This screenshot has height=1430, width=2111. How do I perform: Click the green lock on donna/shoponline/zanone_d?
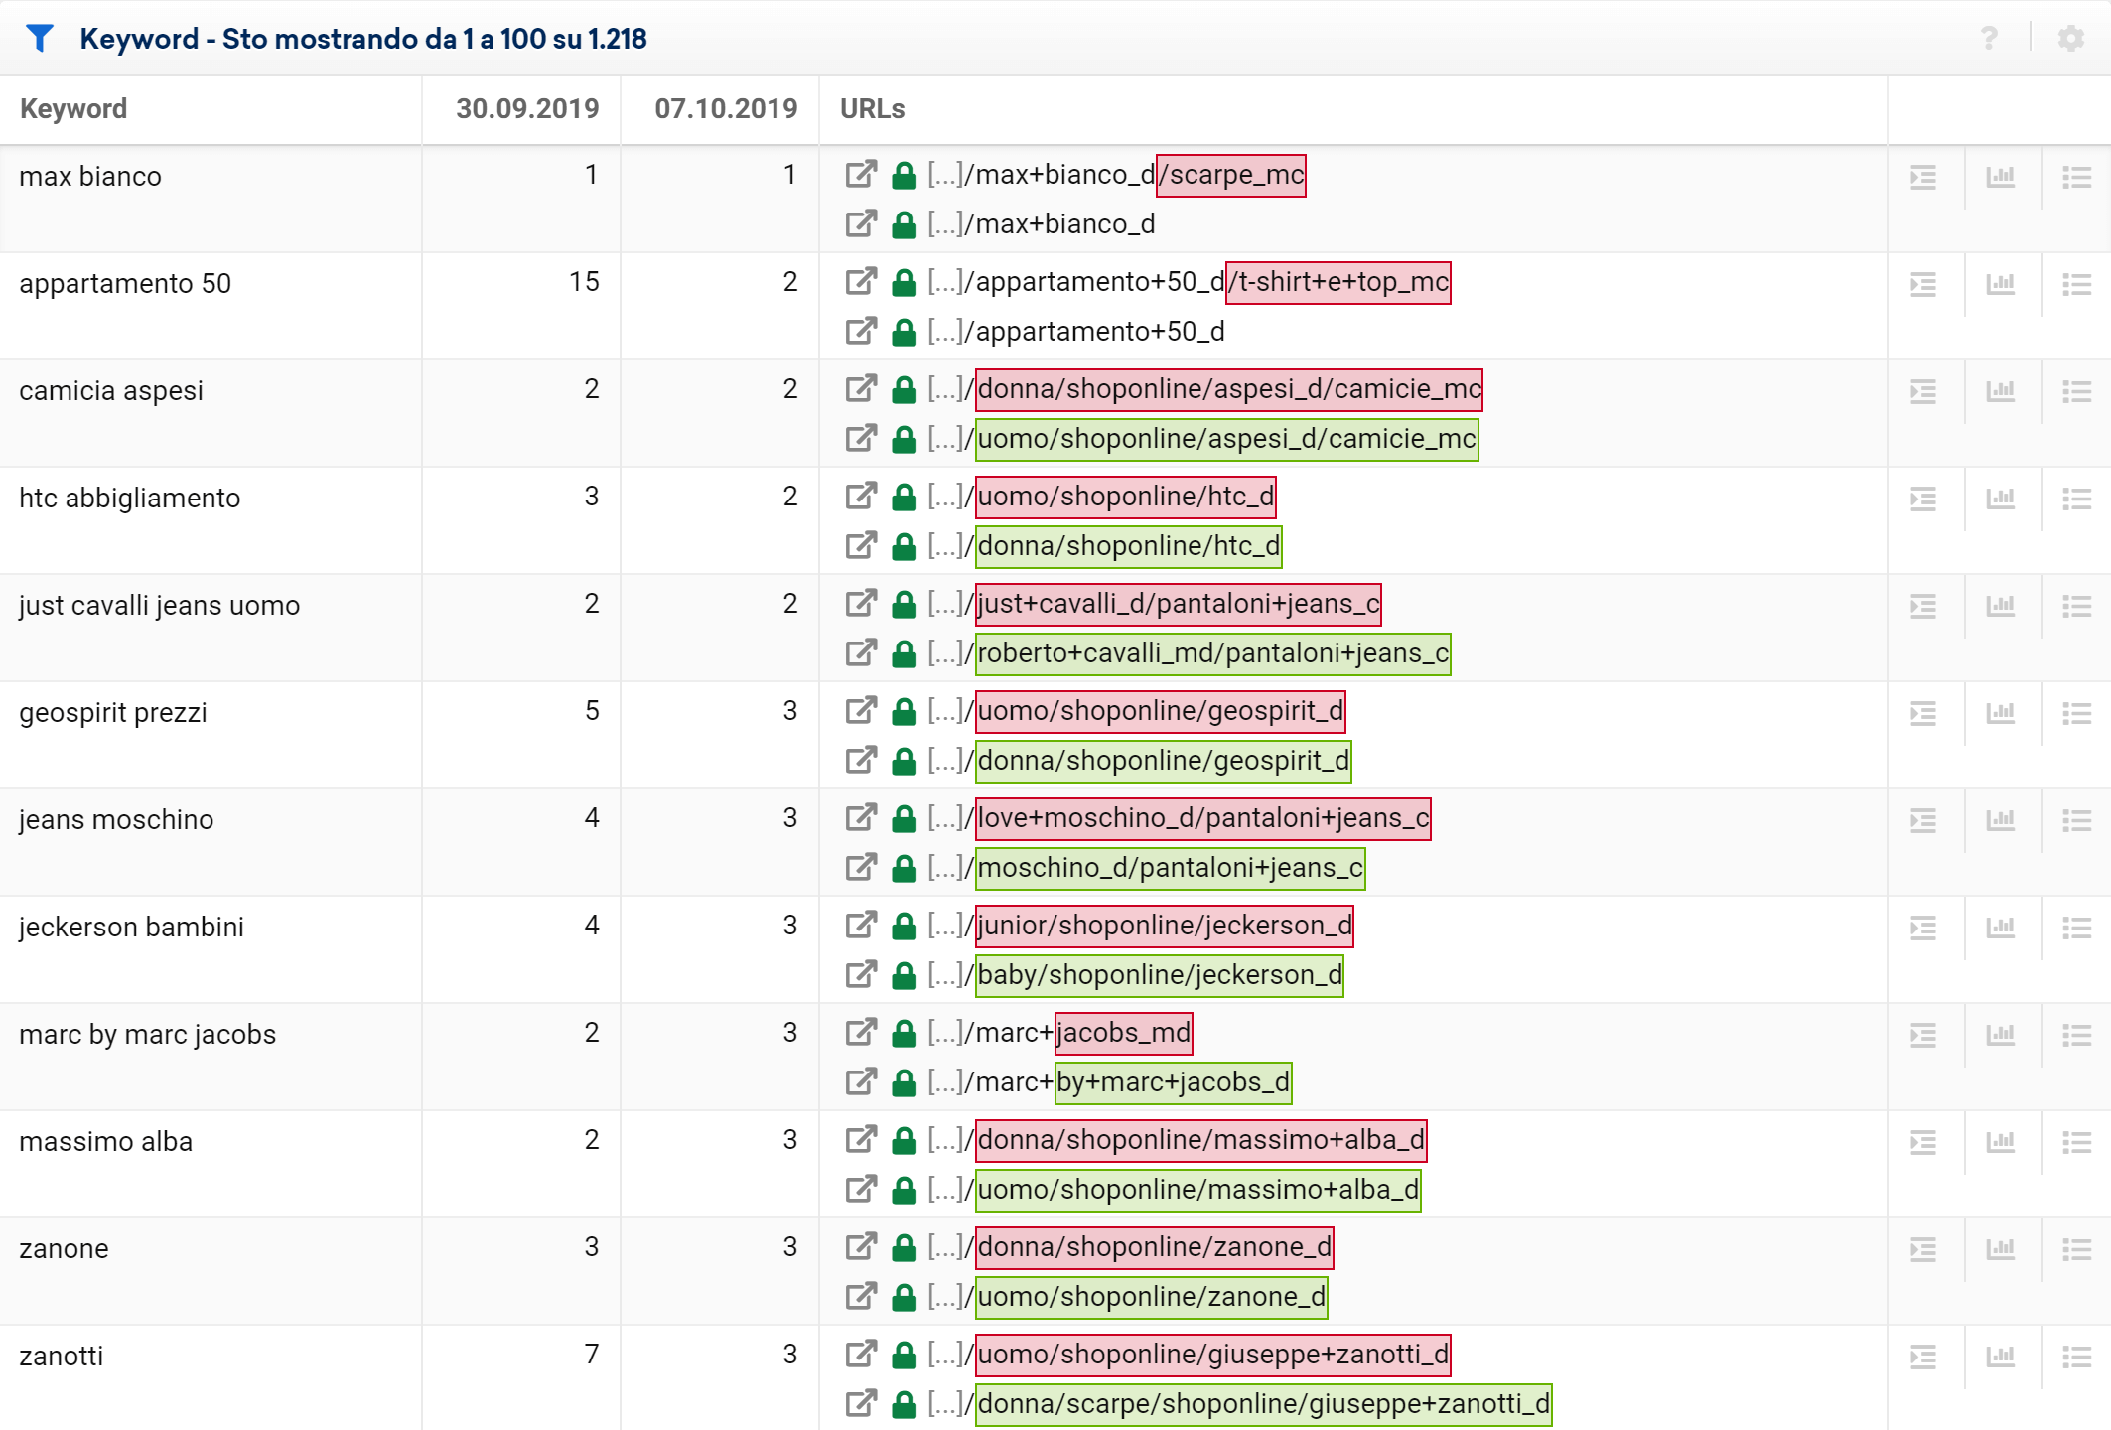[904, 1247]
